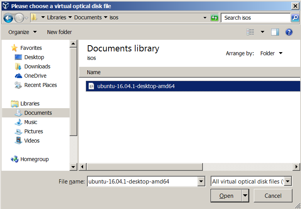Toggle the preview pane icon
The width and height of the screenshot is (301, 209).
pos(275,32)
